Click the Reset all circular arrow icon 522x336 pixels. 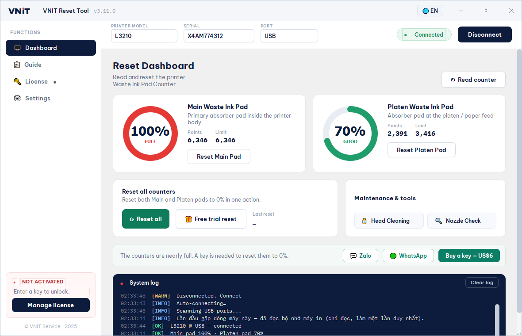(x=132, y=219)
